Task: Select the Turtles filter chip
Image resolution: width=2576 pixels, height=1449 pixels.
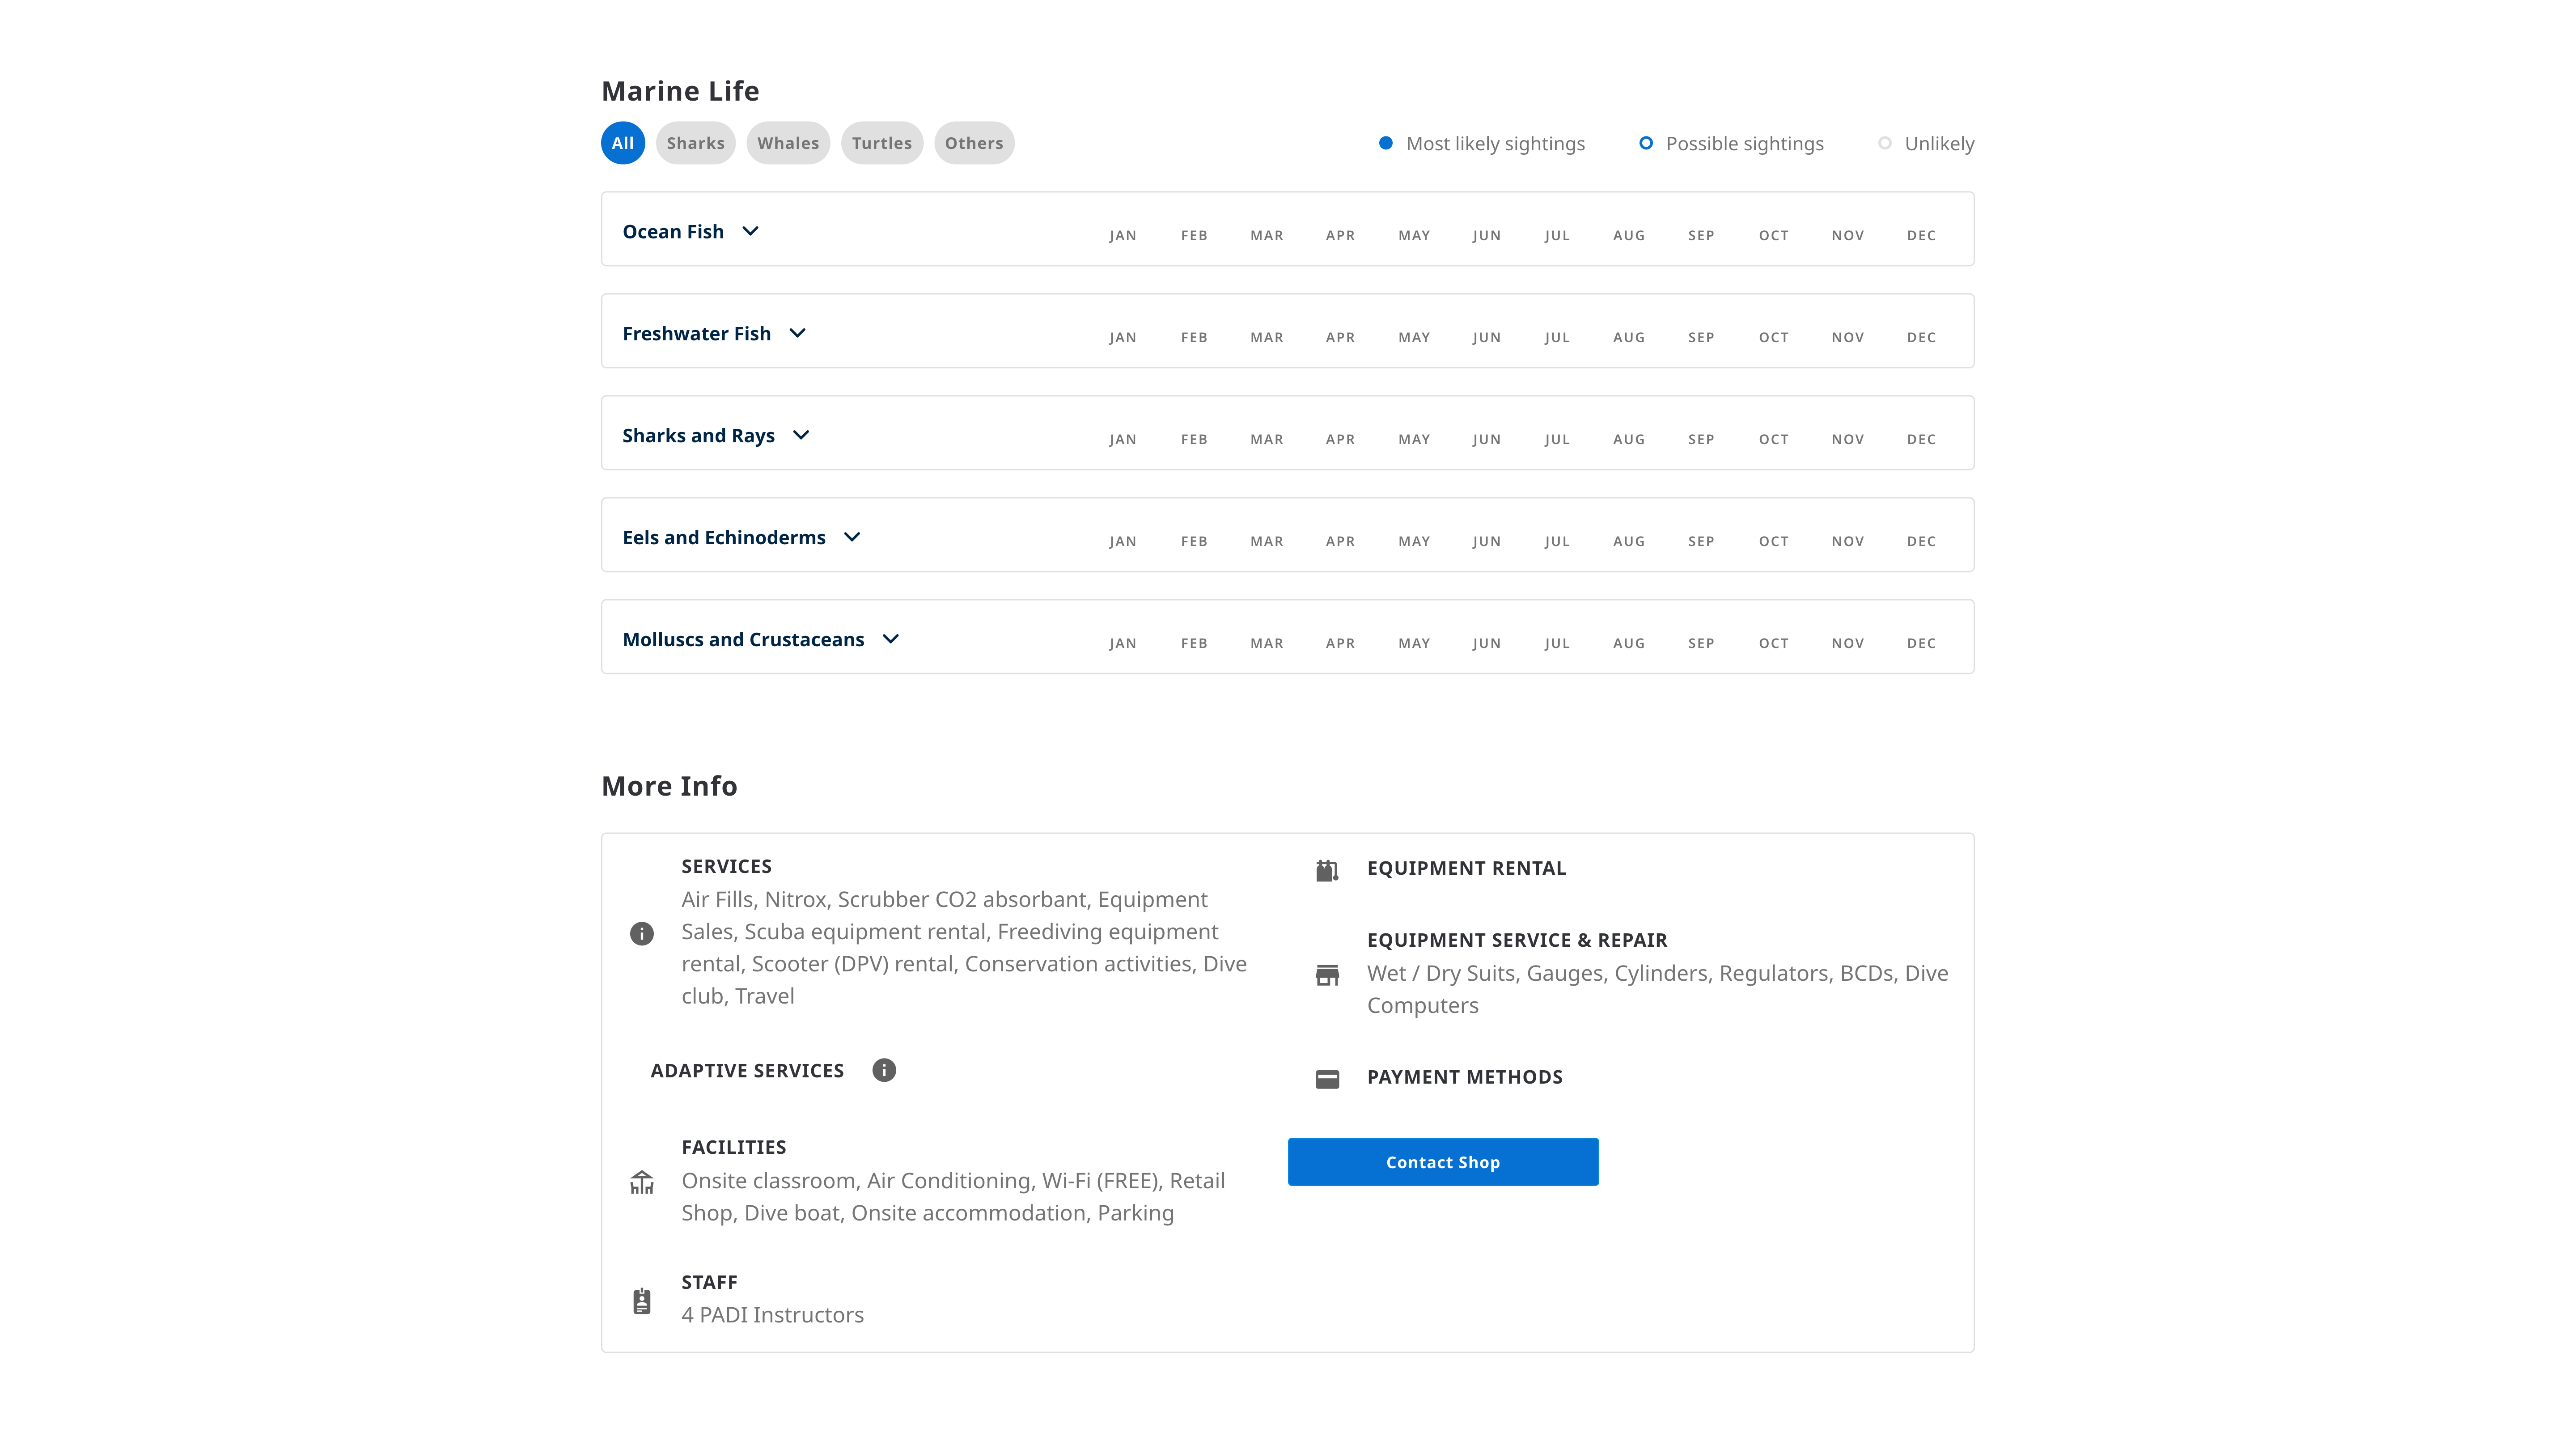Action: [x=881, y=143]
